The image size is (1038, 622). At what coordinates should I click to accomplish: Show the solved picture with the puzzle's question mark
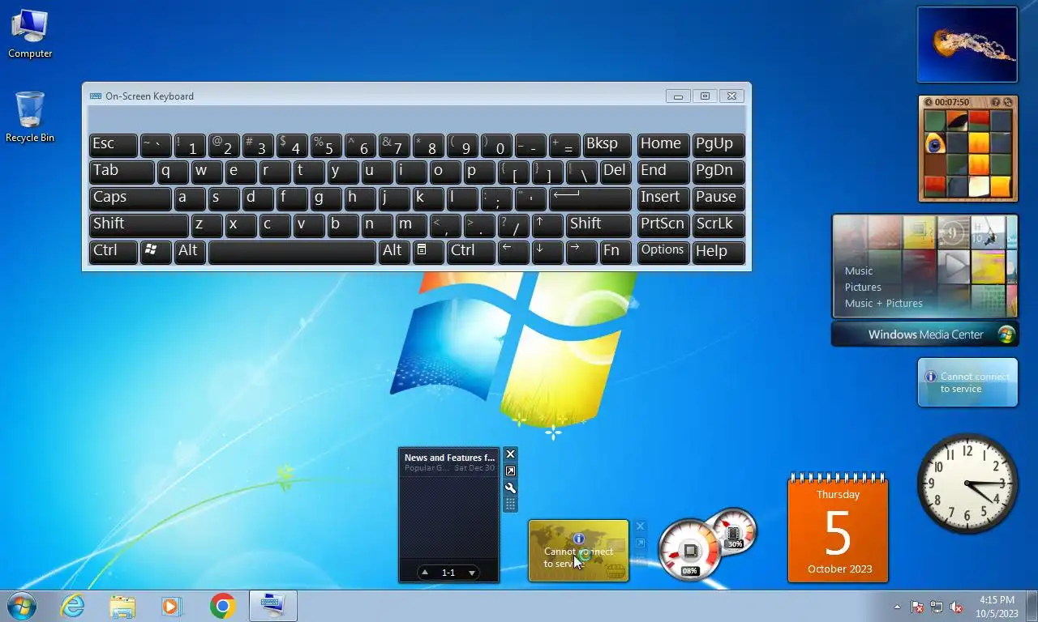click(996, 102)
